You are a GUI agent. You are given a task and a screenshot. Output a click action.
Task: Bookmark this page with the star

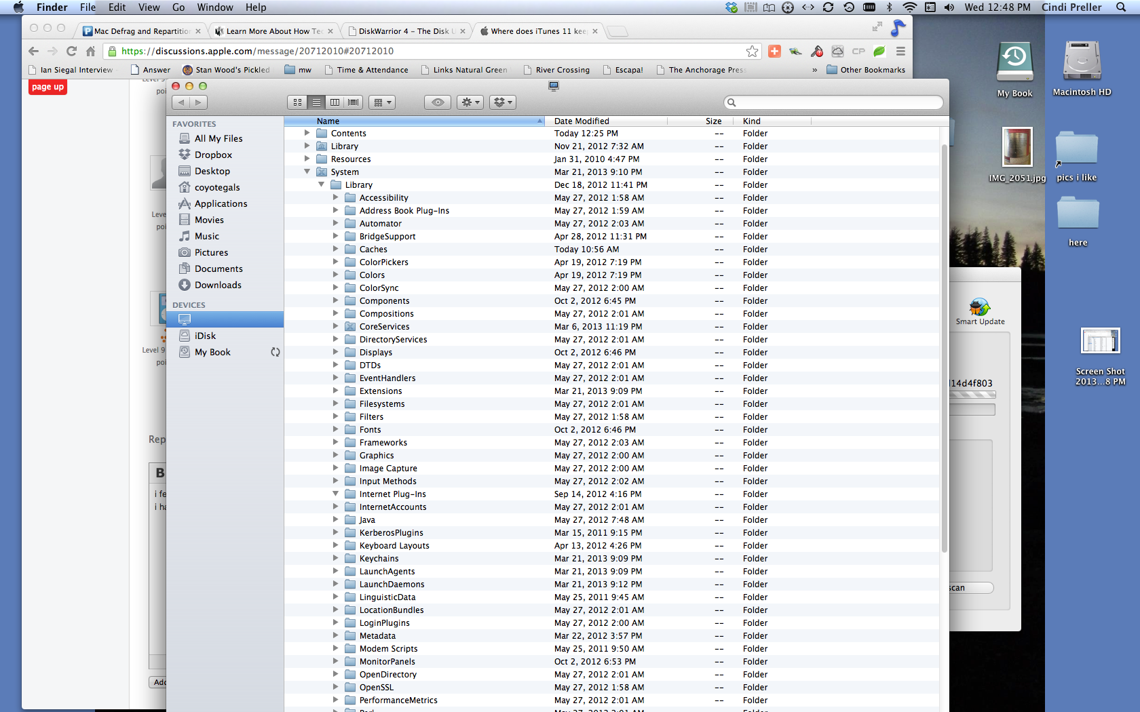tap(752, 51)
